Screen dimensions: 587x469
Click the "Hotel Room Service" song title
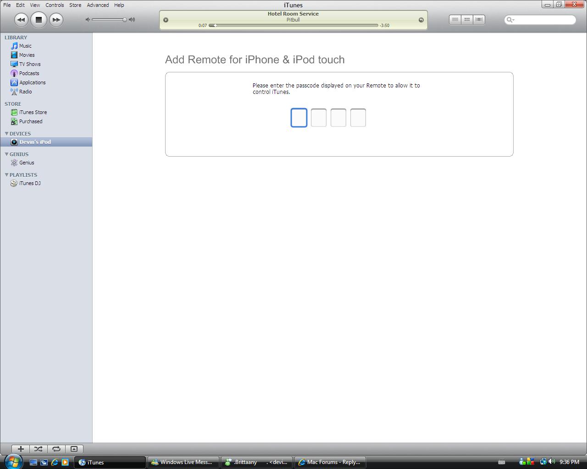click(x=293, y=14)
